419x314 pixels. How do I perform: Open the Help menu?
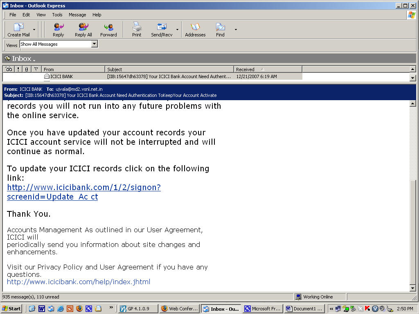click(97, 15)
